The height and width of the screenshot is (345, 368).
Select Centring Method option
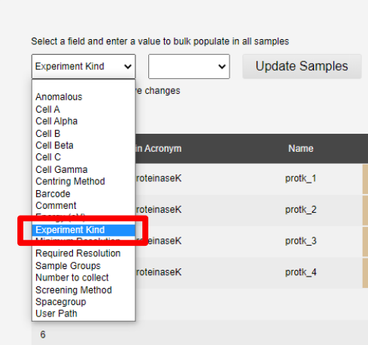tap(84, 181)
